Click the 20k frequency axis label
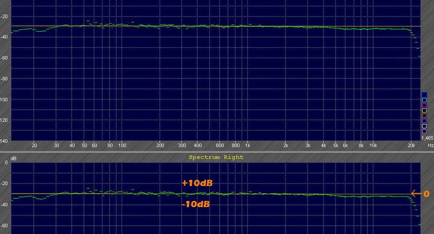434x234 pixels. pyautogui.click(x=411, y=146)
